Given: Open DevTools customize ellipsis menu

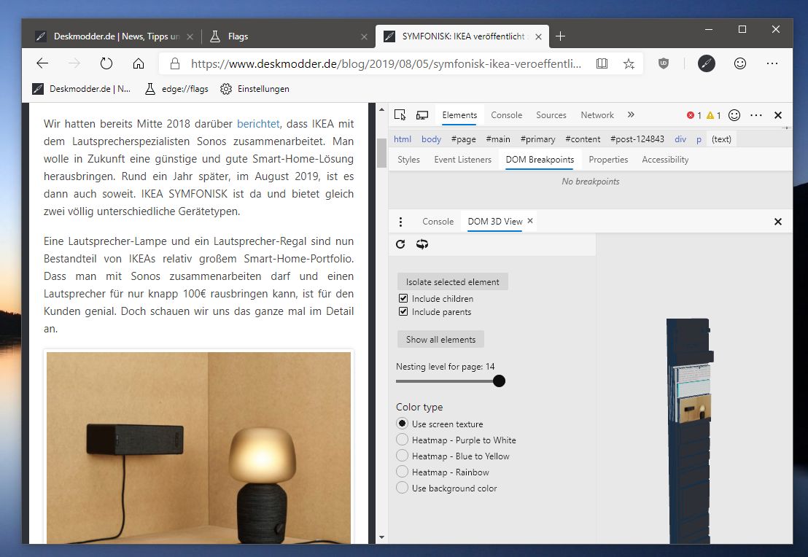Looking at the screenshot, I should (756, 115).
